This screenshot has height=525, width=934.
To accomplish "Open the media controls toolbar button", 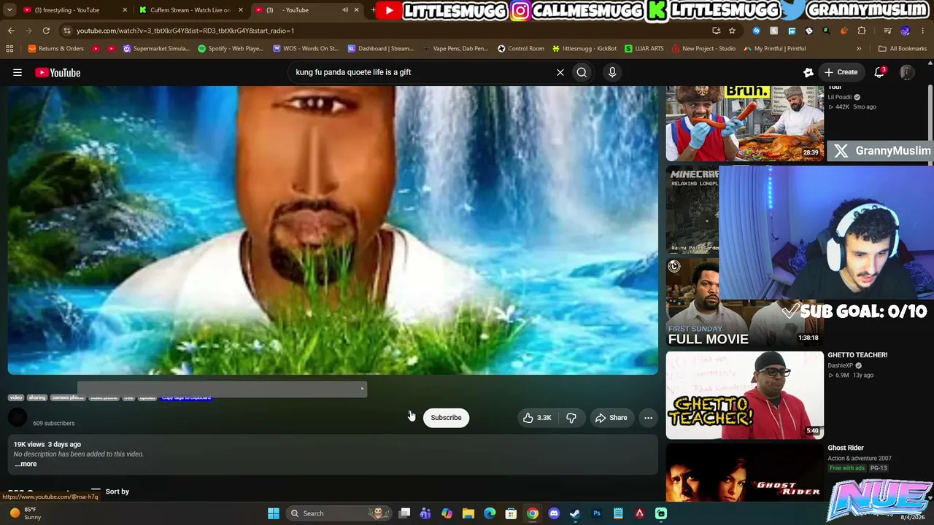I will (x=887, y=31).
